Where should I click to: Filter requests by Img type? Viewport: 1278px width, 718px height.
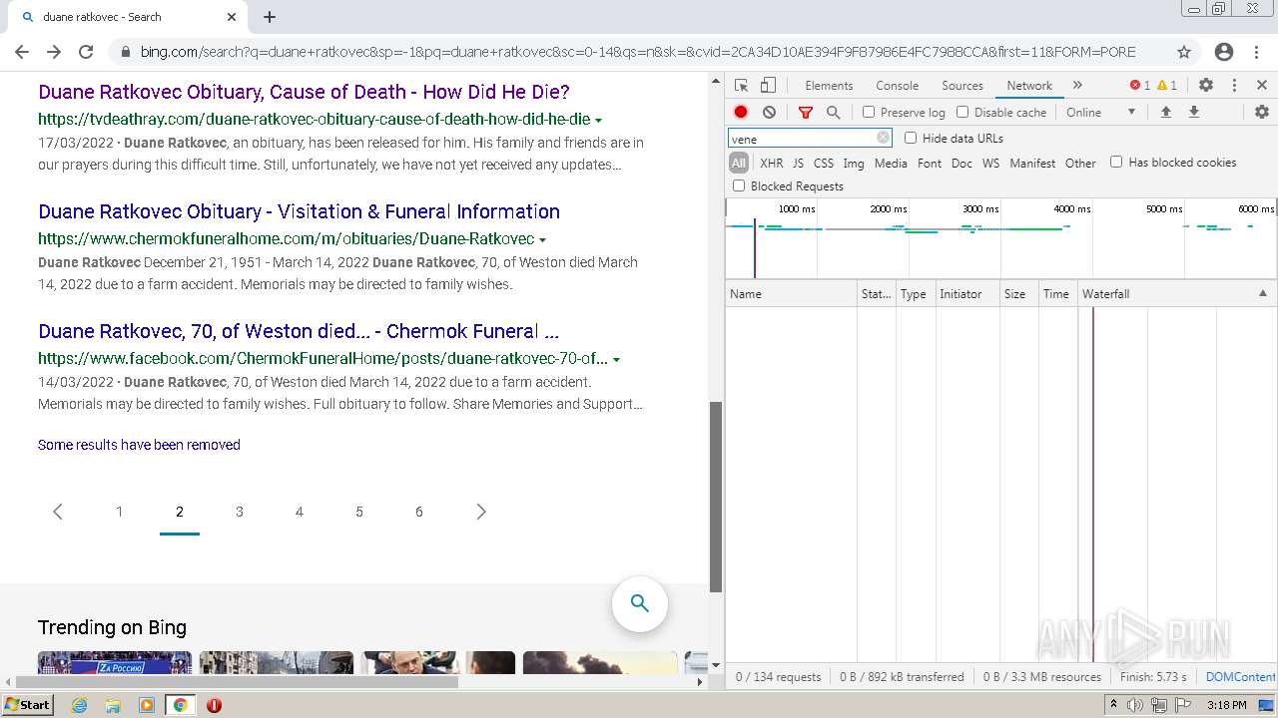click(x=854, y=164)
